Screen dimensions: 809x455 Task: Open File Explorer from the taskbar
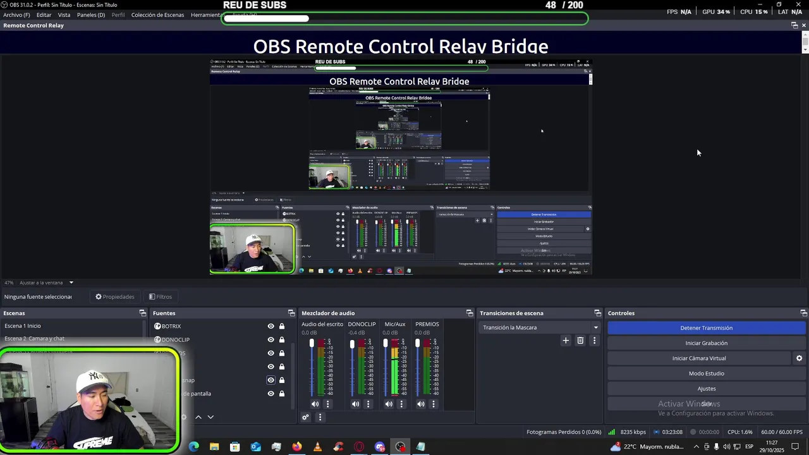coord(214,447)
